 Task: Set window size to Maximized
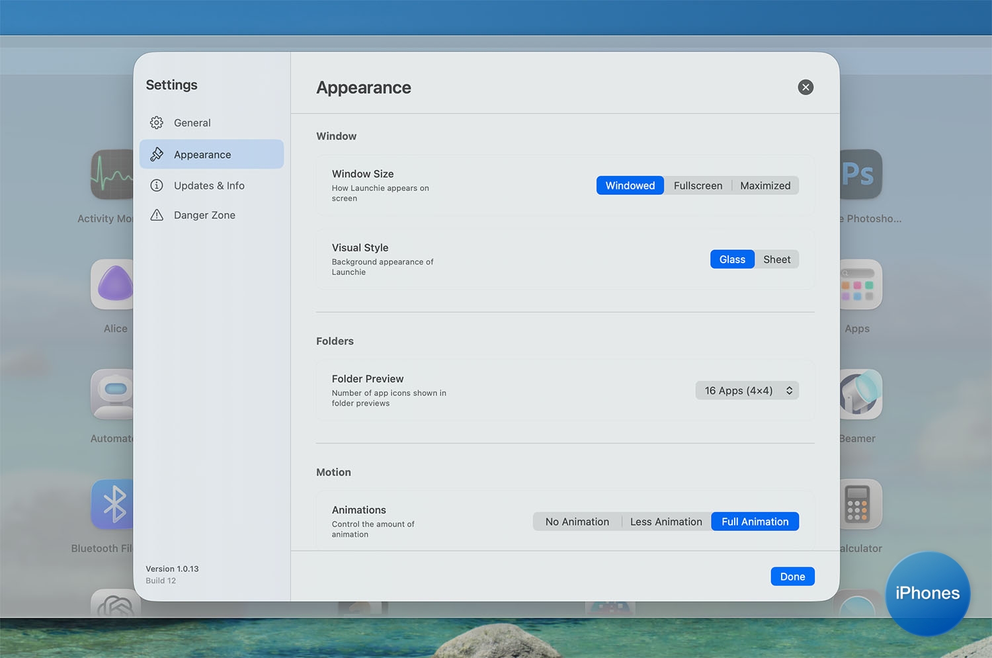click(x=765, y=186)
